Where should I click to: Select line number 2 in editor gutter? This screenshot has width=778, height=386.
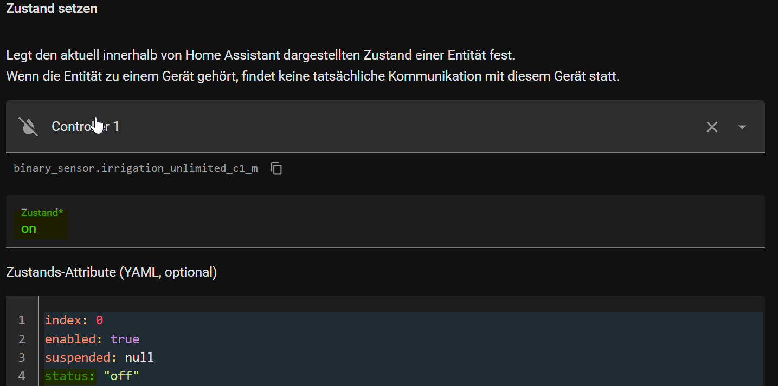click(x=22, y=339)
